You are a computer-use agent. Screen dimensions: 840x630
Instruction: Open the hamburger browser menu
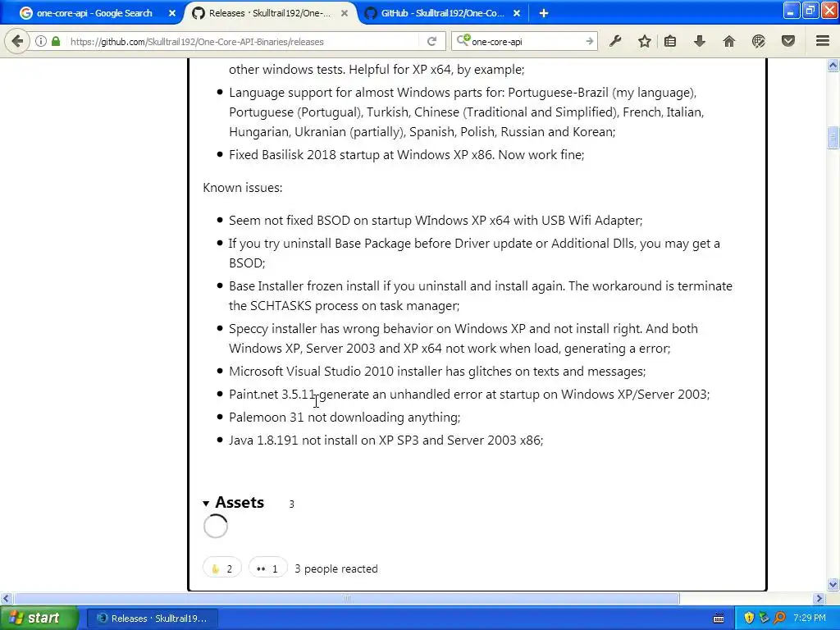(x=823, y=41)
